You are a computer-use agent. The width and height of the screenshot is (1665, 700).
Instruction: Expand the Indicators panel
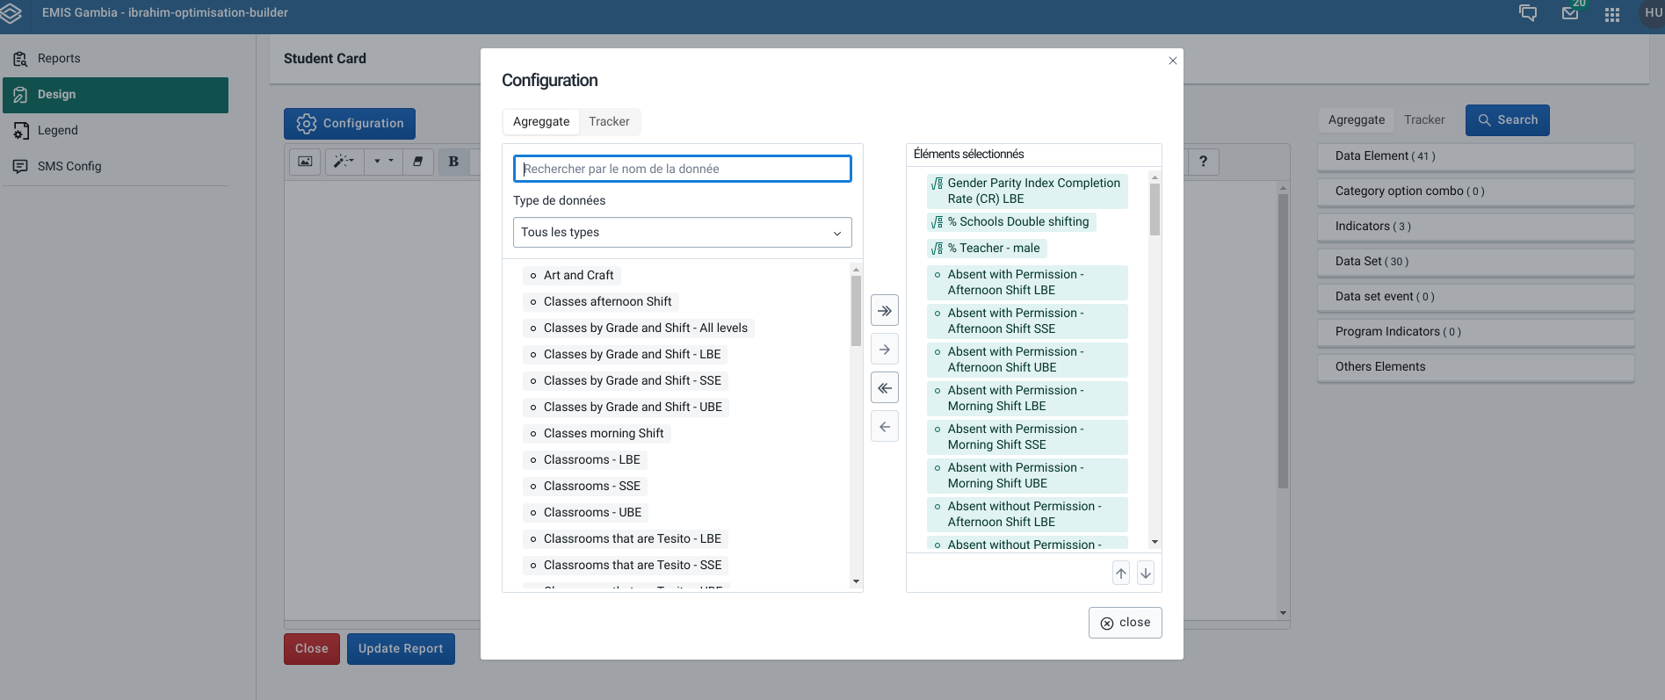pyautogui.click(x=1475, y=227)
